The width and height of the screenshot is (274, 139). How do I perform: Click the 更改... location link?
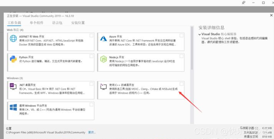click(x=92, y=132)
